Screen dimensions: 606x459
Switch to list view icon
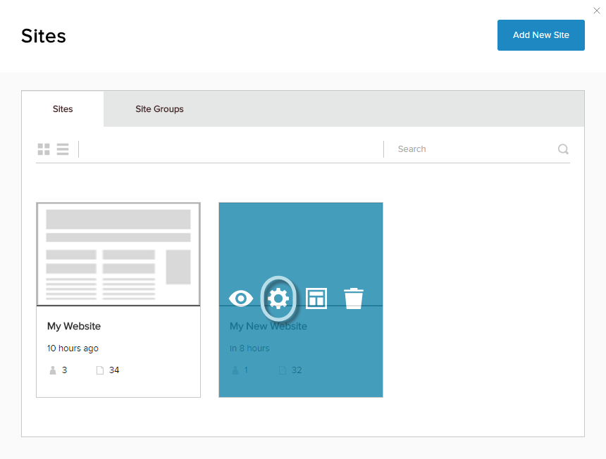point(63,149)
